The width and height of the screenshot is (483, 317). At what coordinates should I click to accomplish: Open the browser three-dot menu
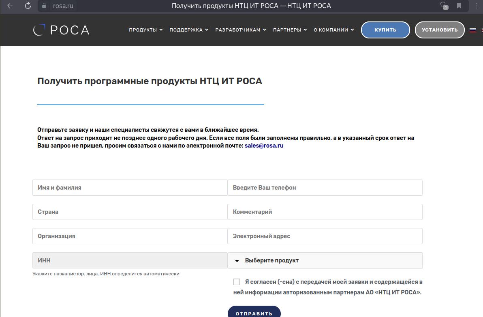click(x=477, y=6)
